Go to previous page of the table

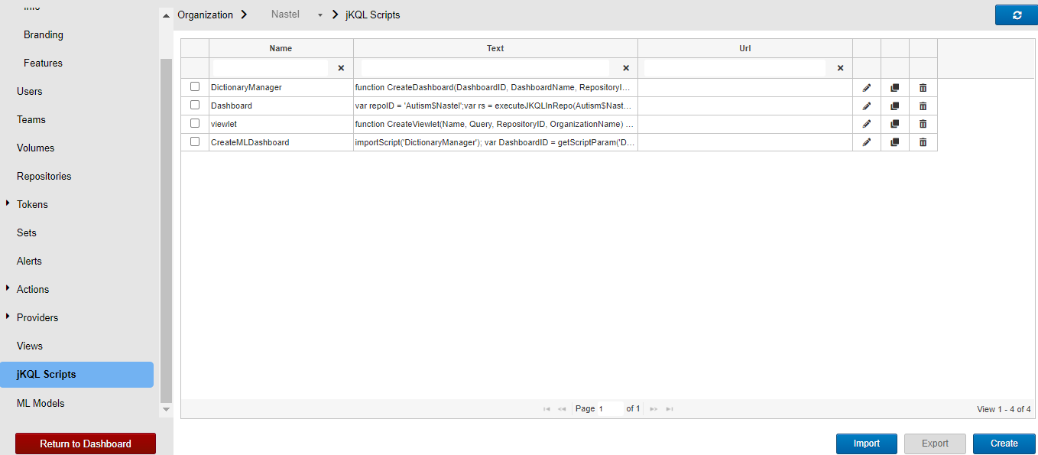tap(562, 409)
